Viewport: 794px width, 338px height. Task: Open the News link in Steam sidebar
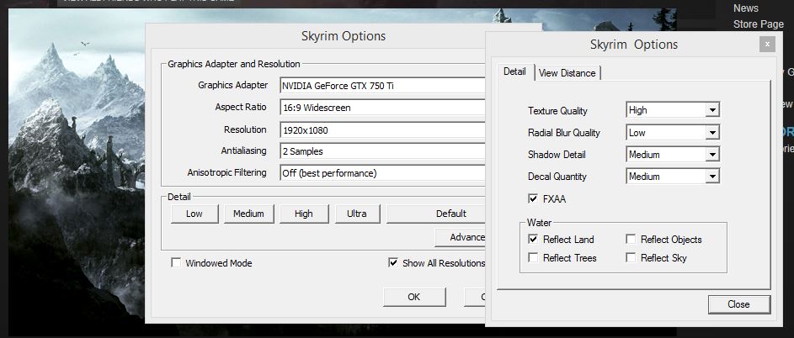[746, 8]
